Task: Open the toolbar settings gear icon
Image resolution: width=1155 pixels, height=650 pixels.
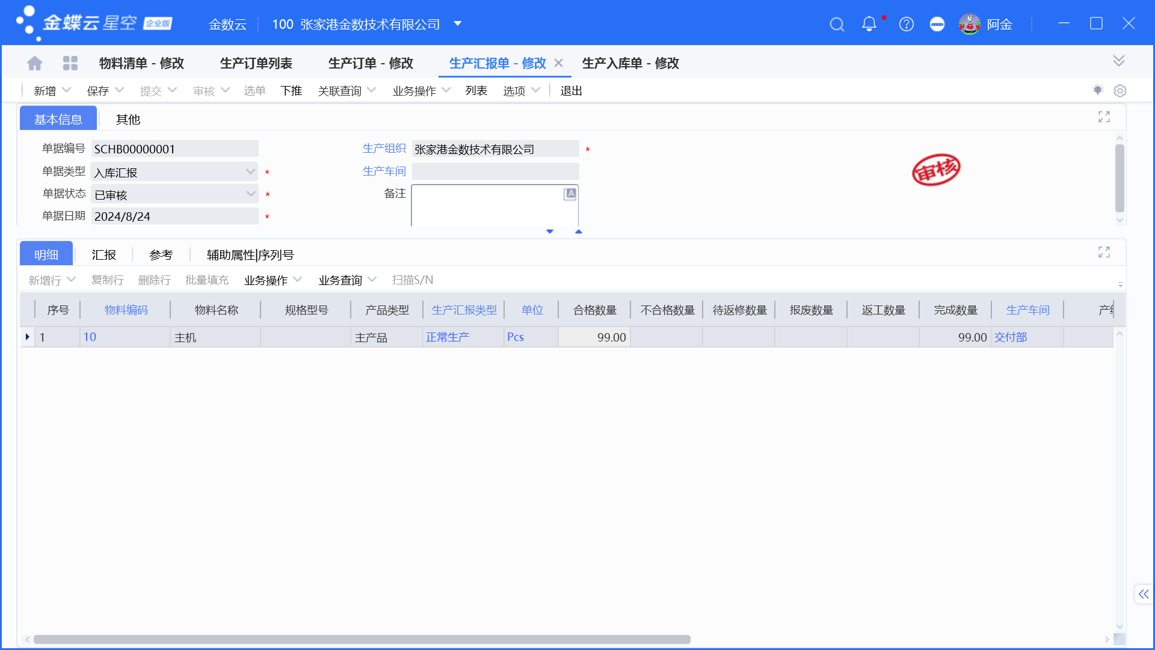Action: coord(1120,90)
